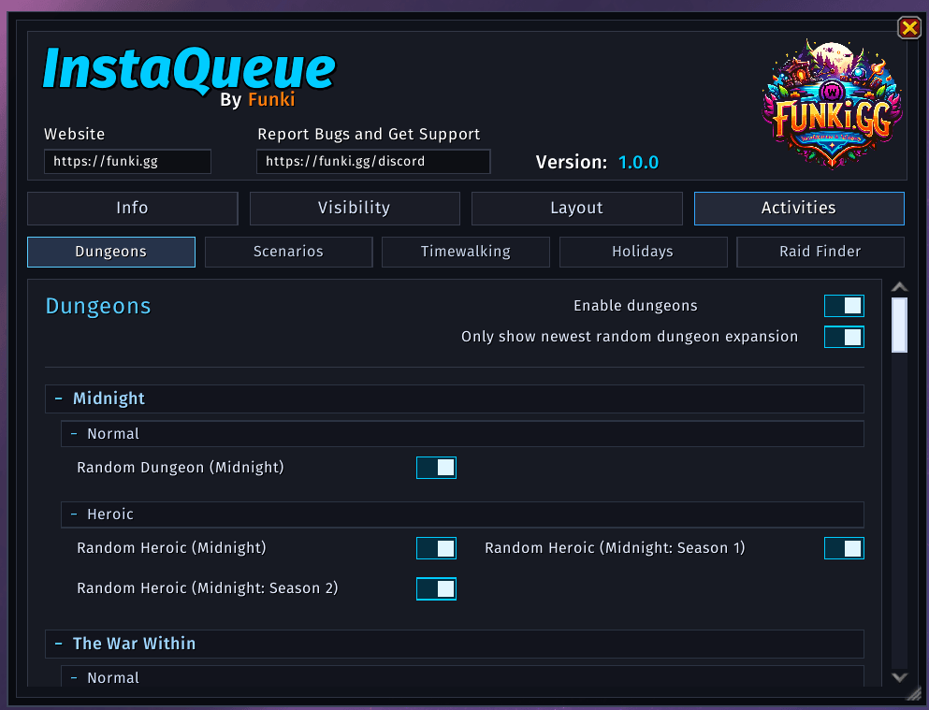Collapse the Heroic subsection under Midnight
Screen dimensions: 929x710
[x=462, y=514]
